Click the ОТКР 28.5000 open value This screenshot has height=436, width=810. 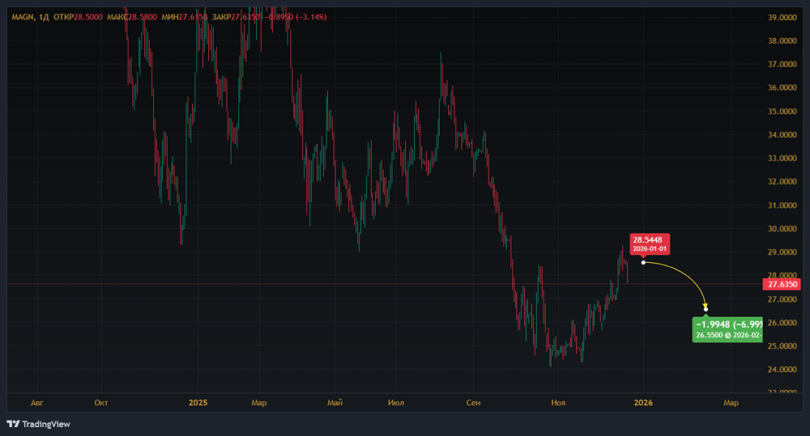click(78, 17)
